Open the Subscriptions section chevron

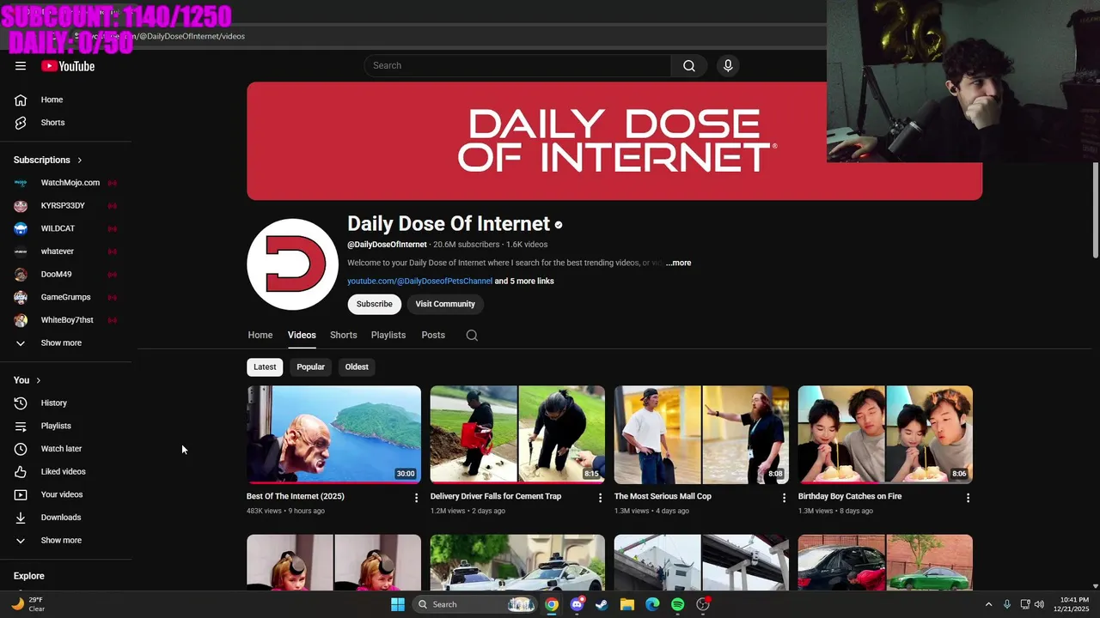80,161
